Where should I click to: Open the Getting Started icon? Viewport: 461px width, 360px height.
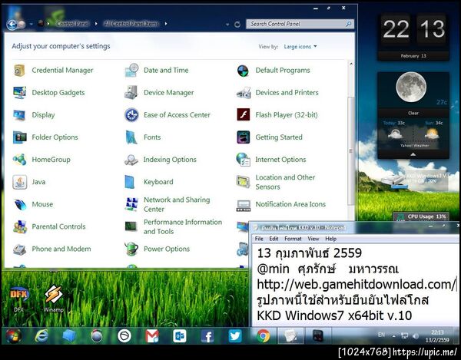(x=244, y=137)
